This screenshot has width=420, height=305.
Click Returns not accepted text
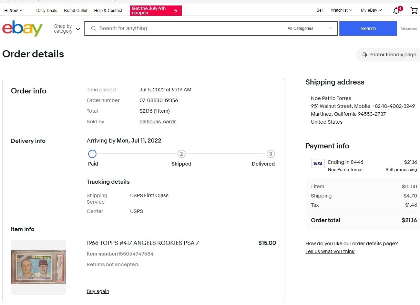pos(113,264)
